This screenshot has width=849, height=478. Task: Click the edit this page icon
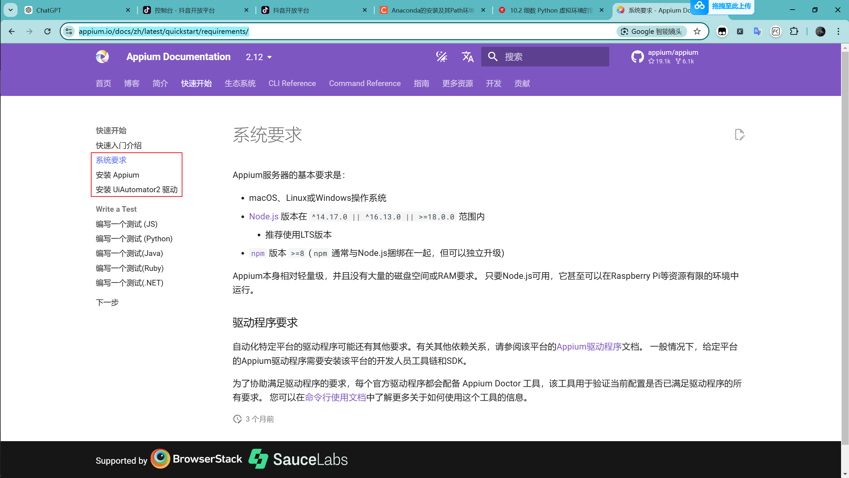(739, 135)
